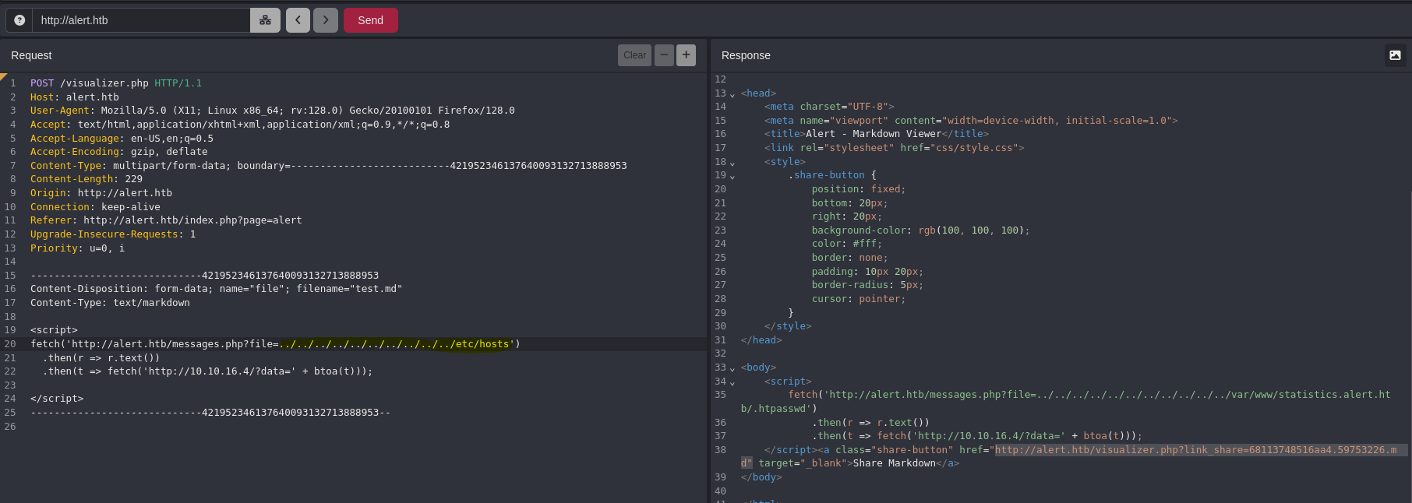The height and width of the screenshot is (503, 1412).
Task: Click the Alert - Markdown Viewer title
Action: (x=874, y=134)
